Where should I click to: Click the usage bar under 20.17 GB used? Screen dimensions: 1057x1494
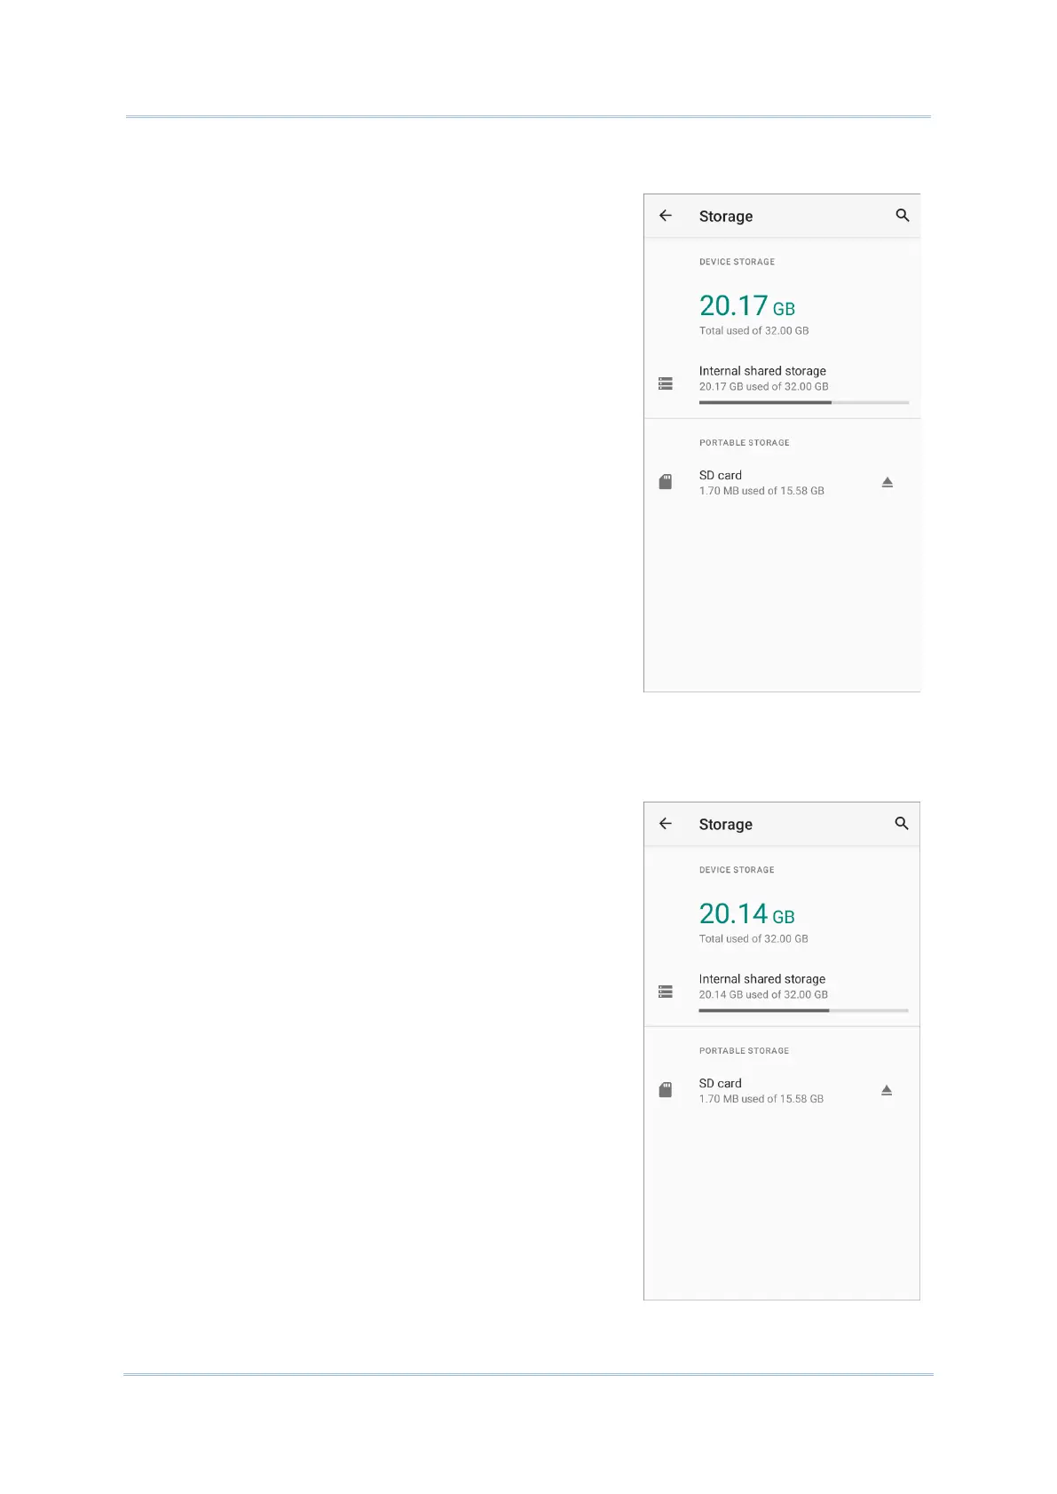[x=804, y=402]
